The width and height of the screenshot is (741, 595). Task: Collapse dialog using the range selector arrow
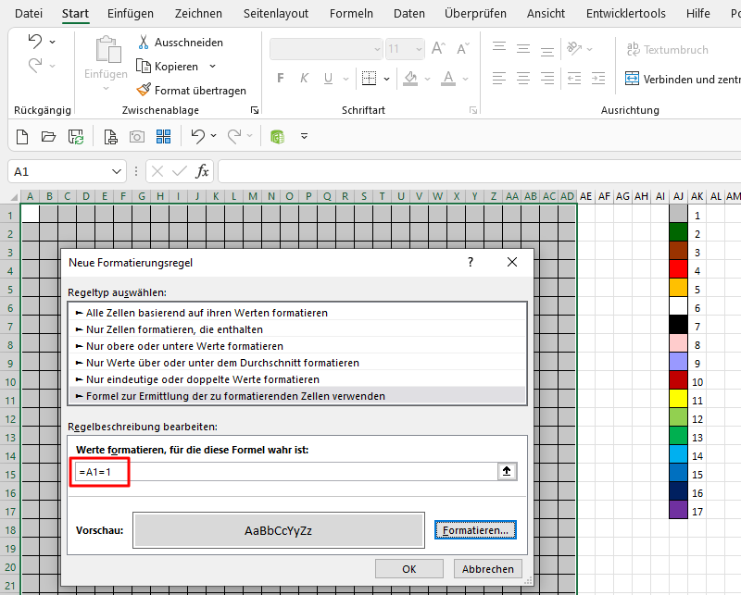[506, 471]
